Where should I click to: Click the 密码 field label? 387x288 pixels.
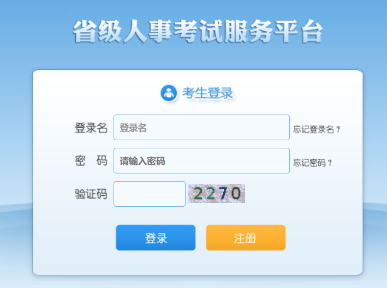[91, 161]
